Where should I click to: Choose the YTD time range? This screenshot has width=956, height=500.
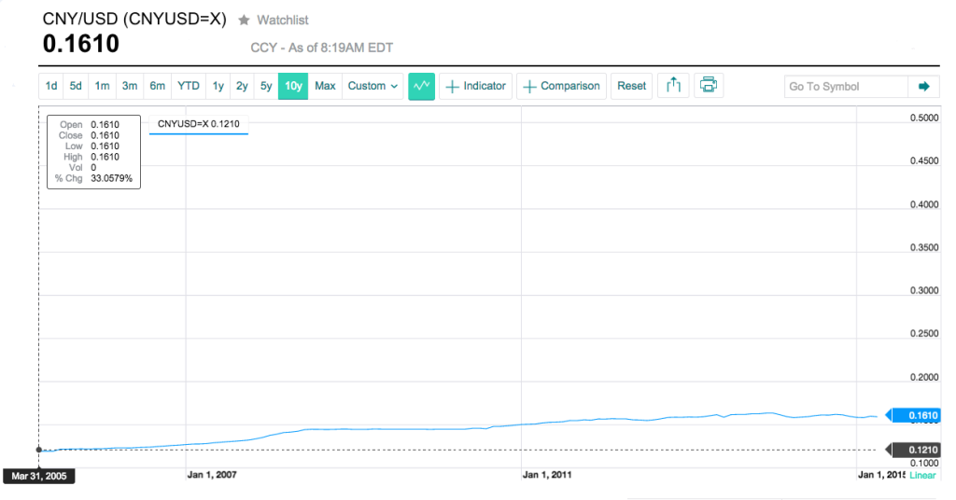tap(189, 86)
